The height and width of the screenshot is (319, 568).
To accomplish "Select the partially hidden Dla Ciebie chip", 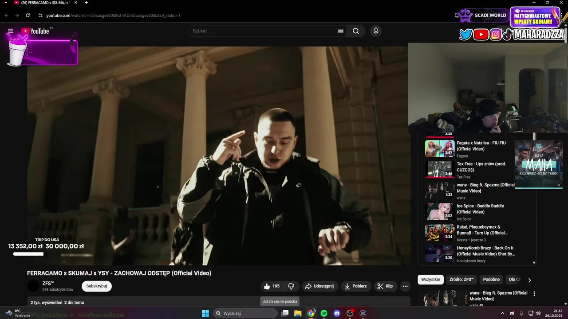I will [x=514, y=280].
